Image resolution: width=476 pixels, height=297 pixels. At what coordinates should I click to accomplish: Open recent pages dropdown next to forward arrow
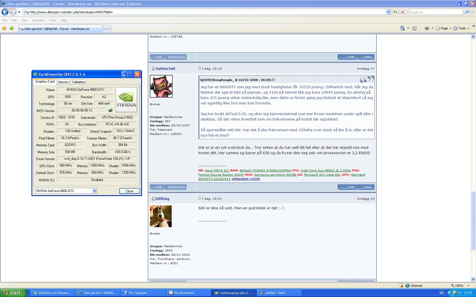click(19, 12)
